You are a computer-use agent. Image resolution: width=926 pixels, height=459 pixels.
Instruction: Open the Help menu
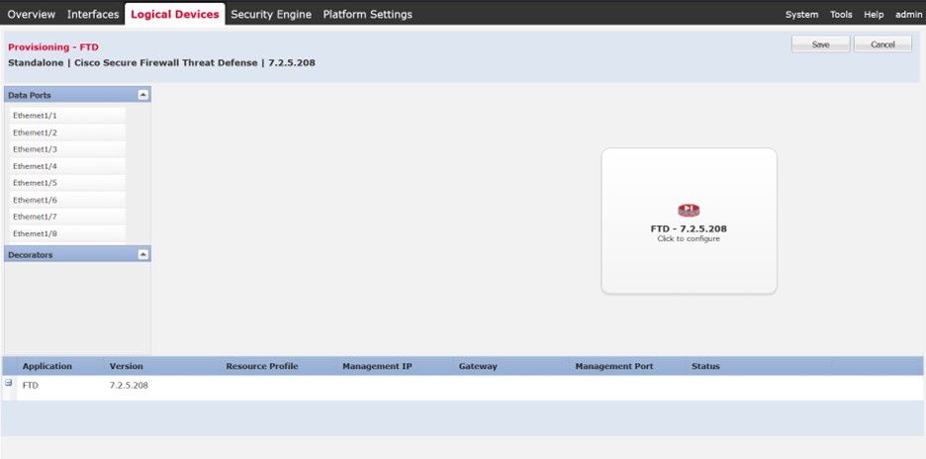874,15
